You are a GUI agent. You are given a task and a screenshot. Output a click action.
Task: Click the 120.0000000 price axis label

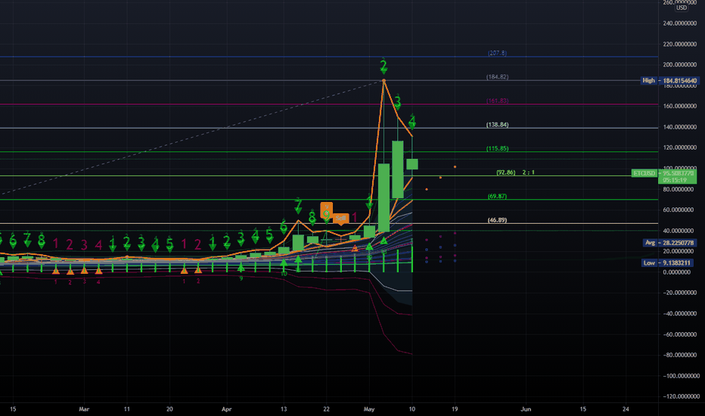pyautogui.click(x=679, y=147)
